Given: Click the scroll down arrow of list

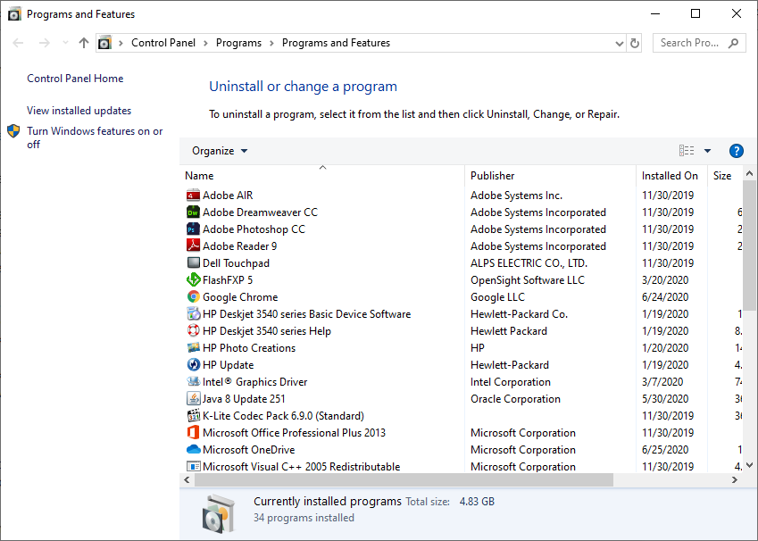Looking at the screenshot, I should coord(749,466).
